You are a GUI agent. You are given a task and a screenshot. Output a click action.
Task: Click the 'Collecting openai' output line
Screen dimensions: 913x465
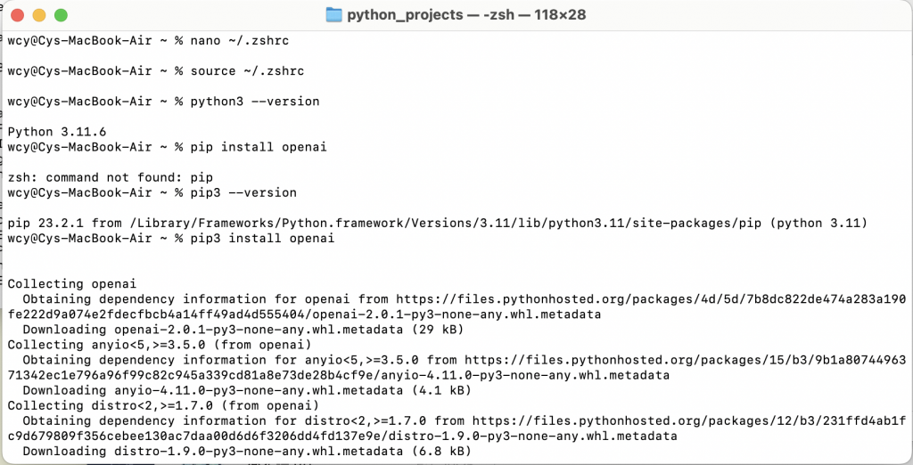[x=72, y=284]
